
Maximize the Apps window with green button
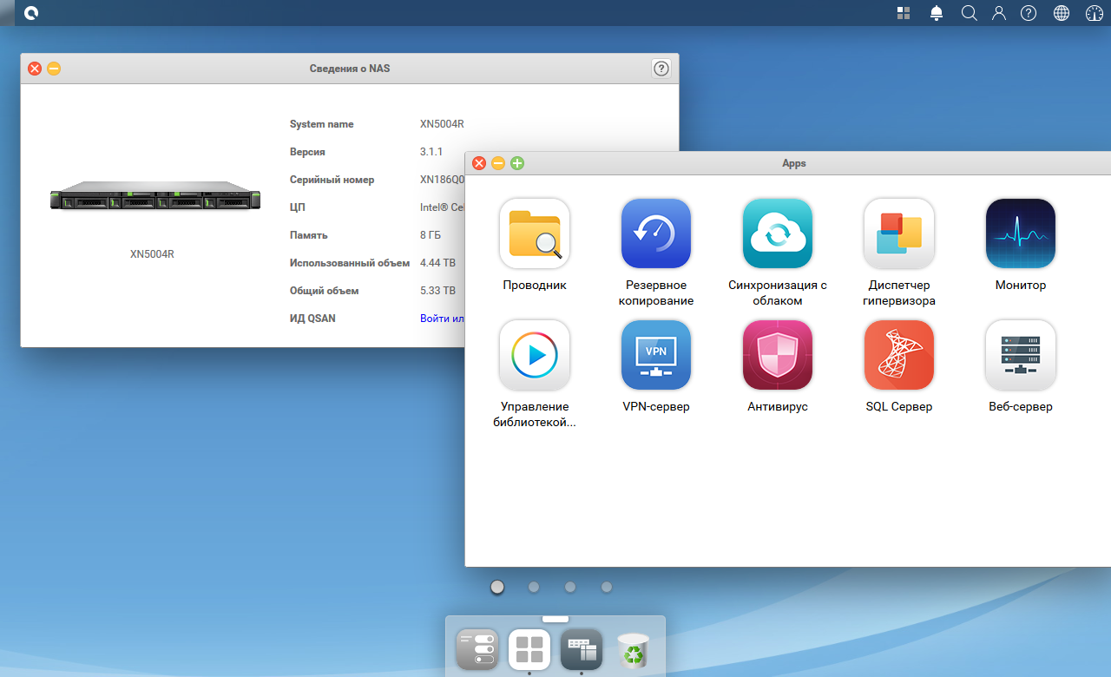[x=517, y=163]
